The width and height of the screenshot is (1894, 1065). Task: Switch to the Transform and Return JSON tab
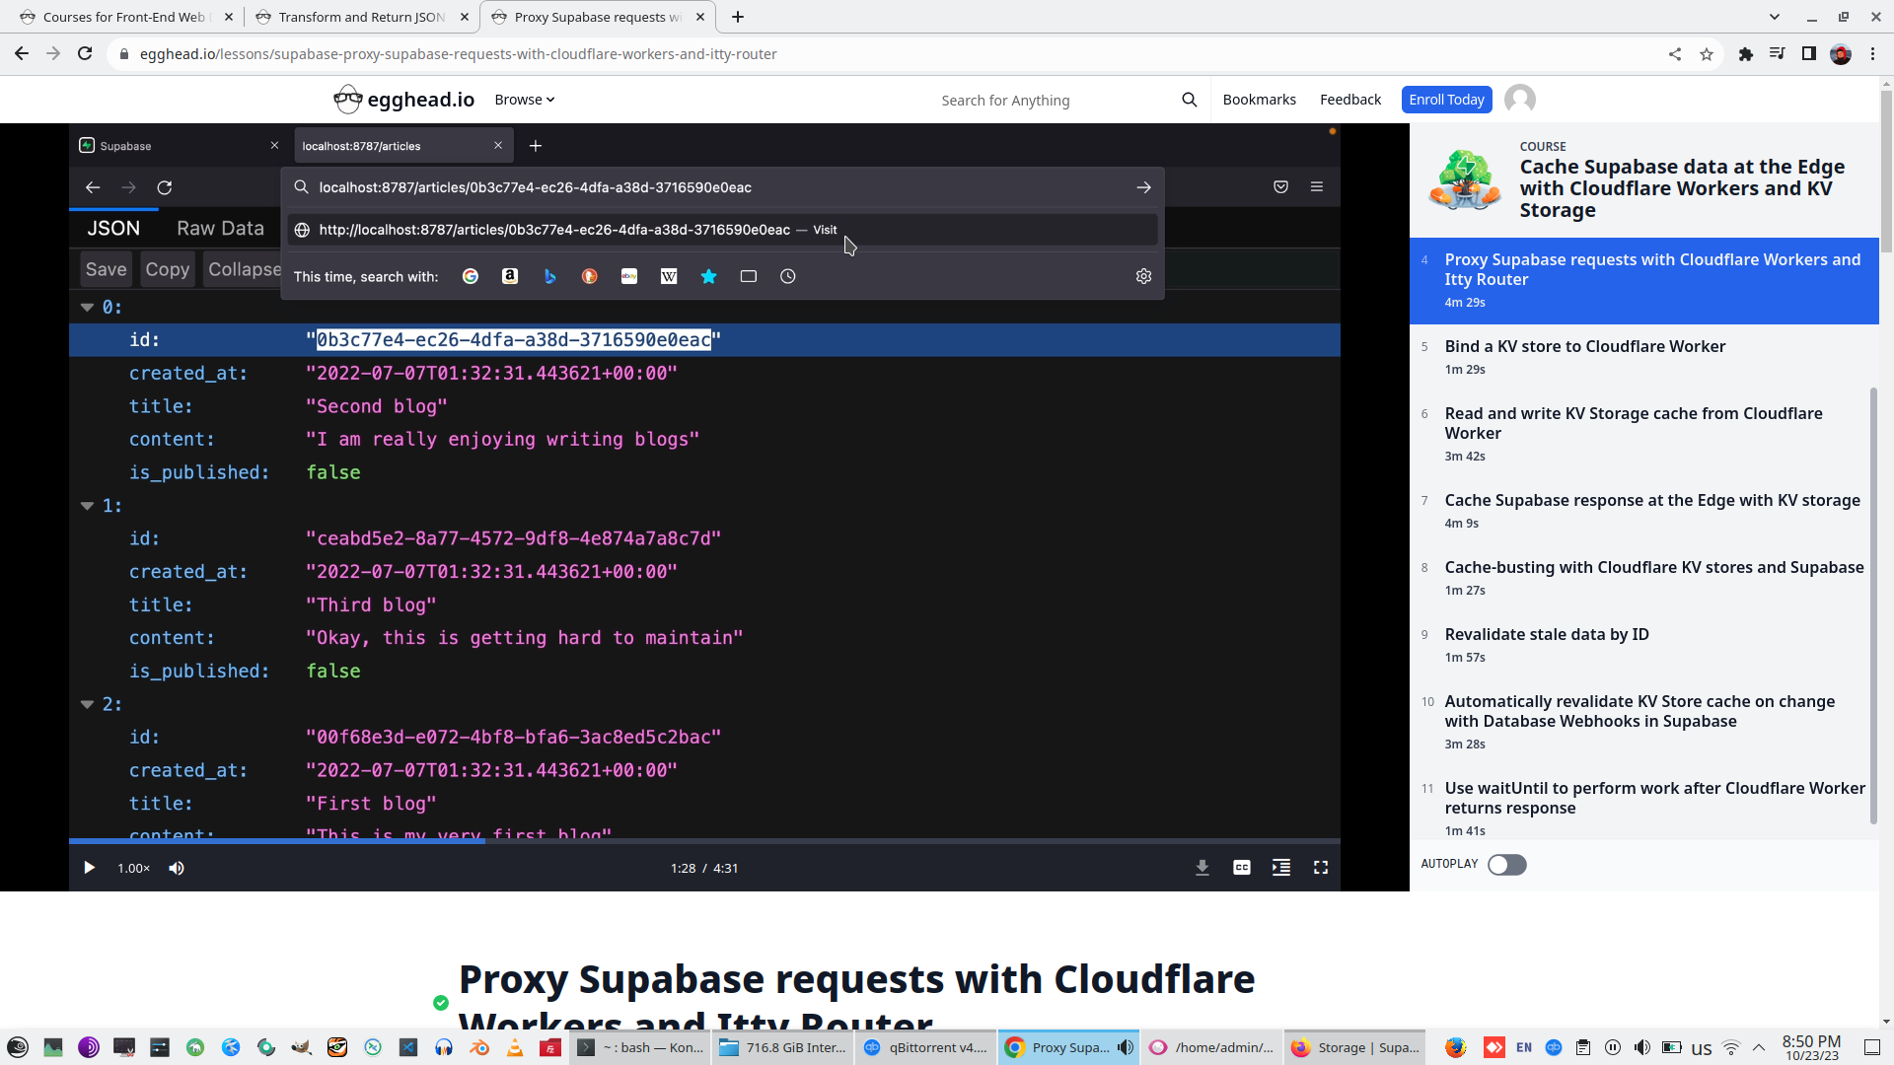coord(360,17)
